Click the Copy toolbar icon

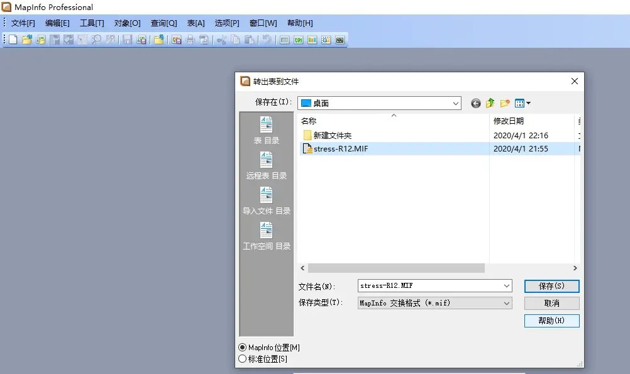pos(235,40)
